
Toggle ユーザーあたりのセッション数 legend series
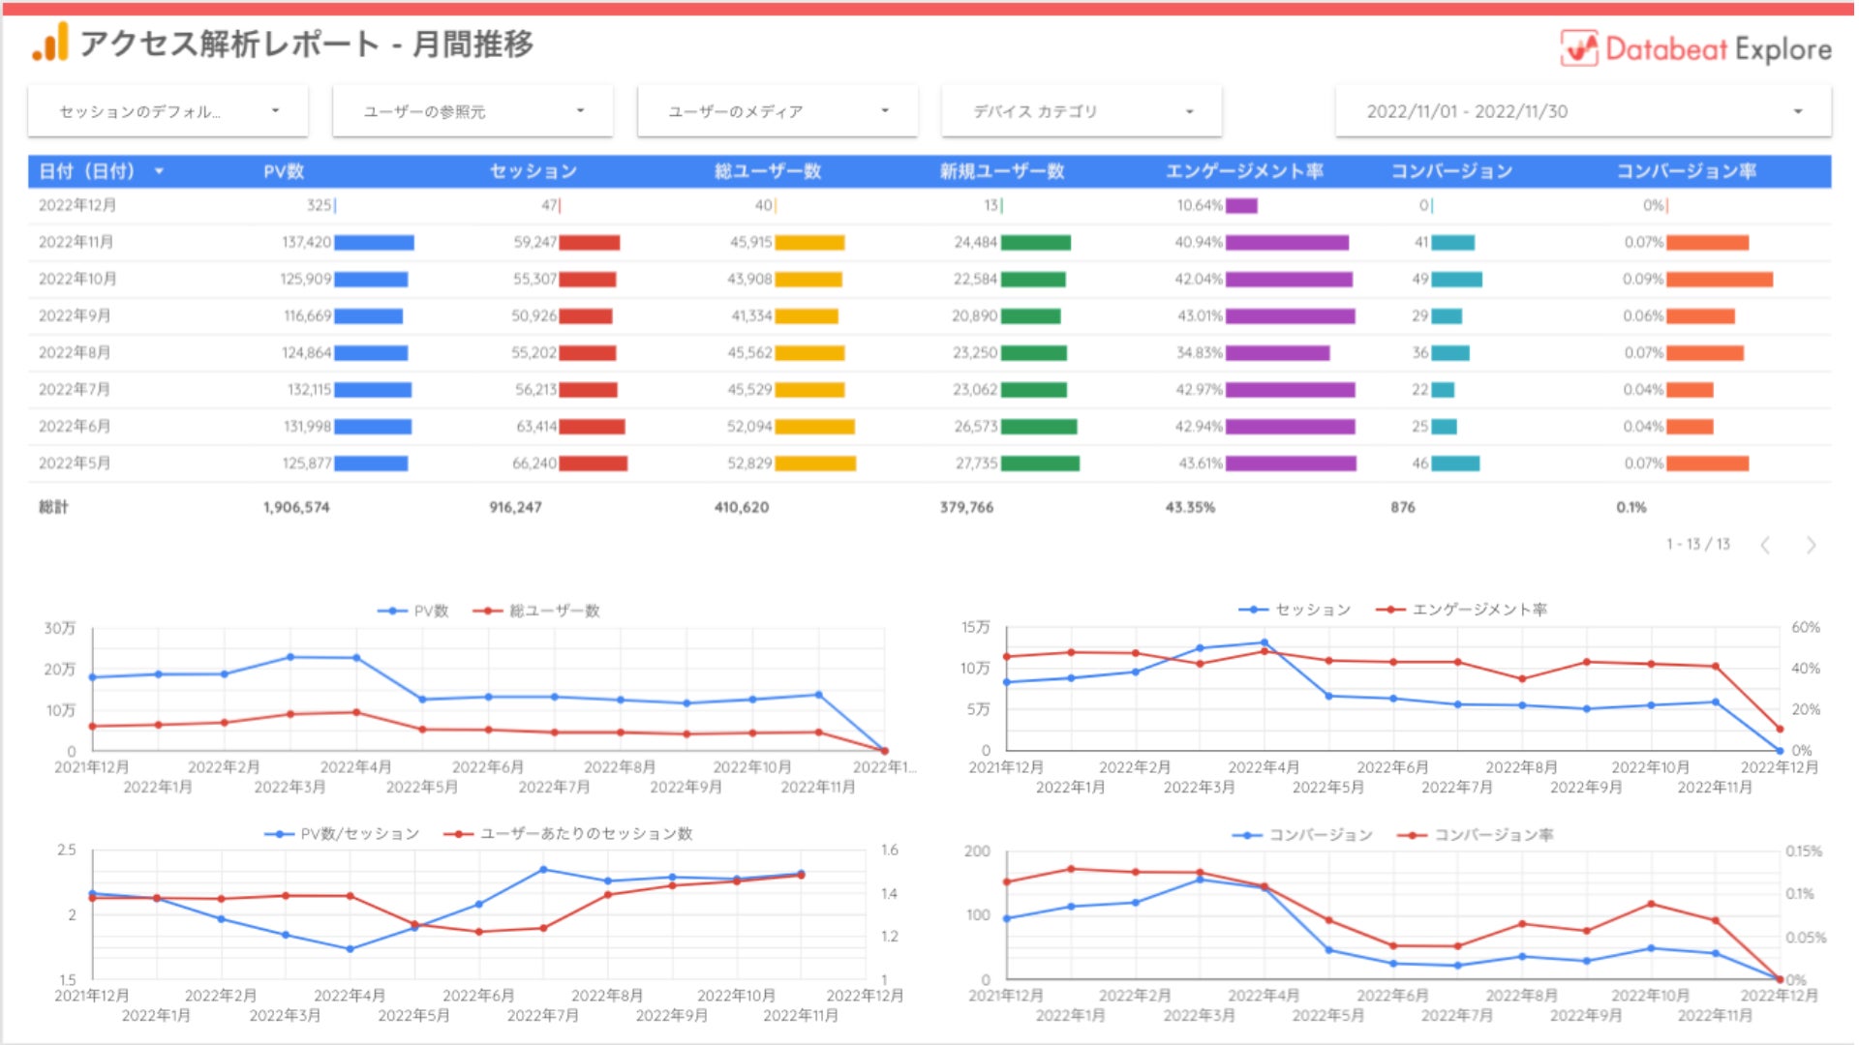pos(586,834)
